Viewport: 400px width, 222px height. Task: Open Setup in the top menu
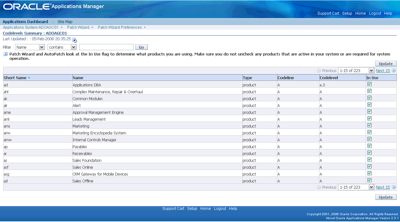(347, 13)
